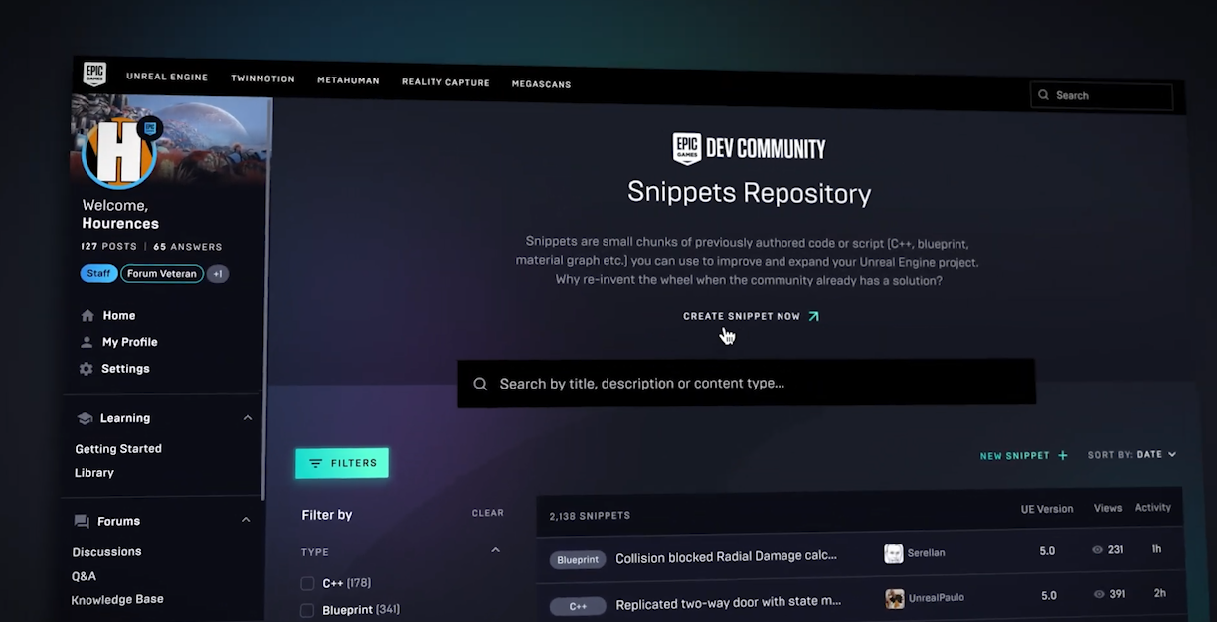
Task: Open the Home icon in sidebar
Action: coord(87,315)
